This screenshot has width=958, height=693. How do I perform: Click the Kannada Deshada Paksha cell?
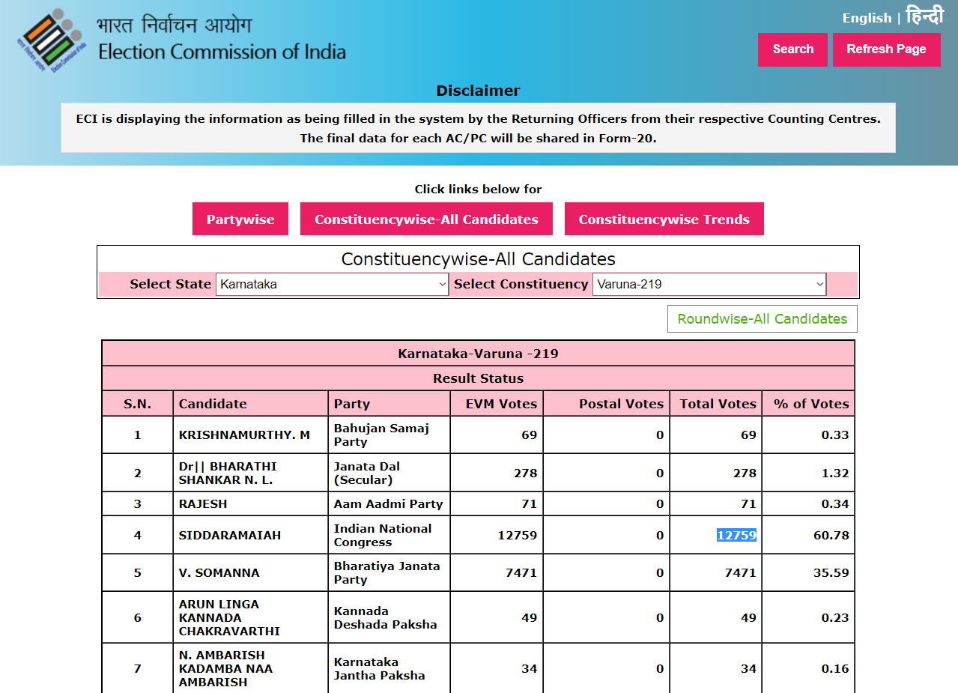pos(389,618)
